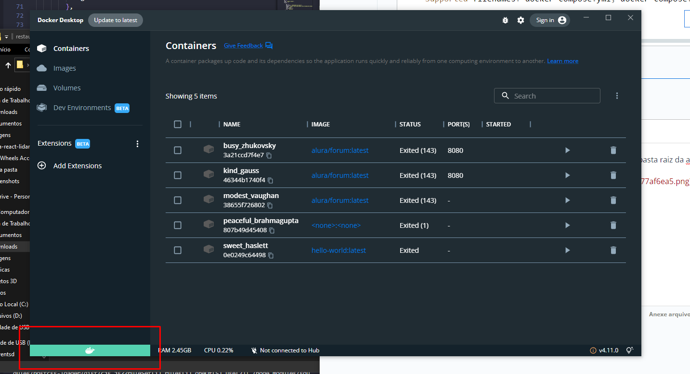Open the Volumes section in sidebar
690x374 pixels.
click(x=67, y=88)
